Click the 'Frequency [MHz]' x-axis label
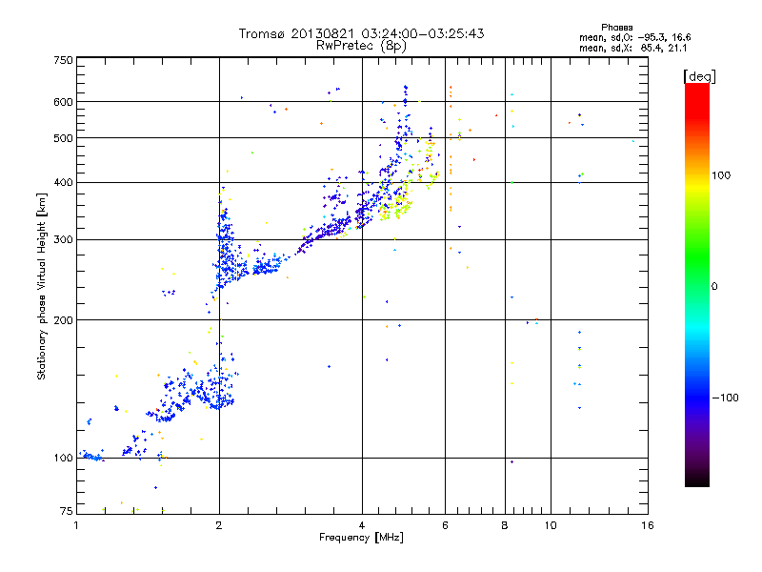 [x=361, y=538]
